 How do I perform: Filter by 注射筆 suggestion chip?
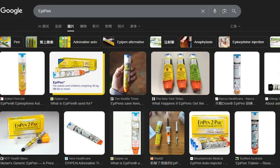(164, 42)
